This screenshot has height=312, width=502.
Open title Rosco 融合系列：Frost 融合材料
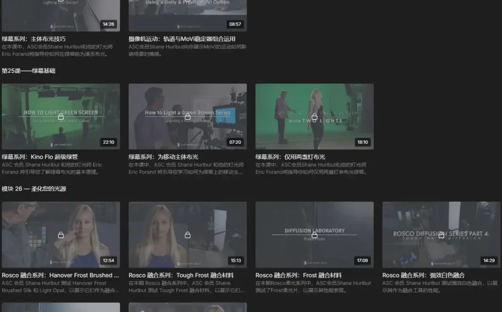(299, 275)
